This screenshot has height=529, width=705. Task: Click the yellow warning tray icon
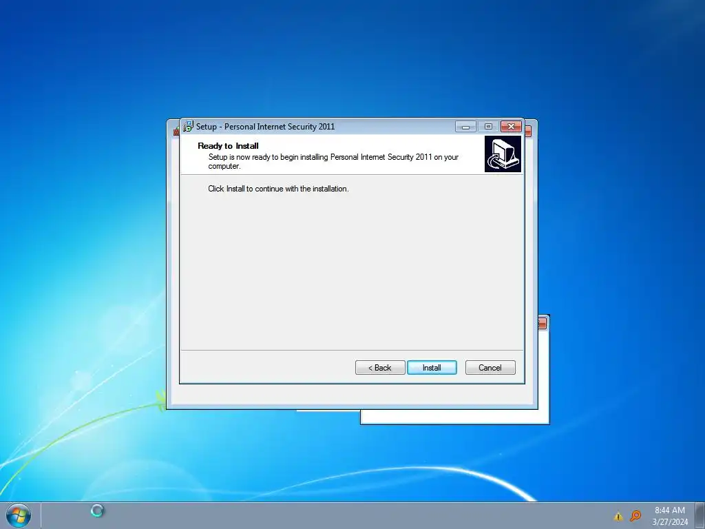[618, 517]
